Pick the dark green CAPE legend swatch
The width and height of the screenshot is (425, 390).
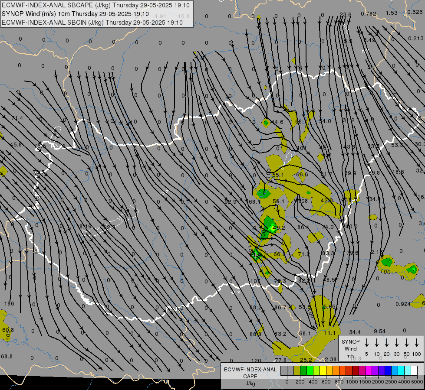tap(303, 371)
